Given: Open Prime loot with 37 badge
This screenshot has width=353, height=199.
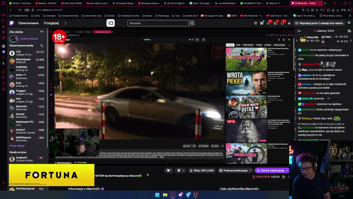Looking at the screenshot, I should [x=269, y=23].
